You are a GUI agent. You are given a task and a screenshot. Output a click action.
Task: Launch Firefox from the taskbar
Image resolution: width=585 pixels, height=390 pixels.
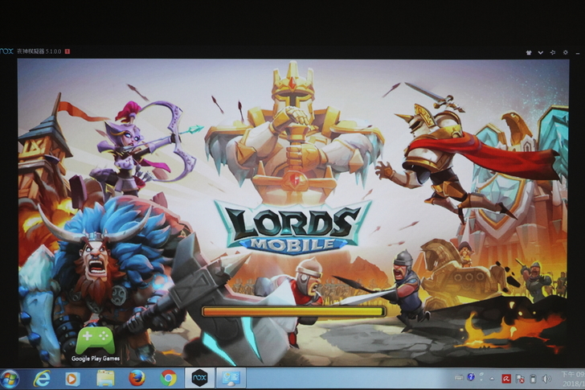point(137,379)
